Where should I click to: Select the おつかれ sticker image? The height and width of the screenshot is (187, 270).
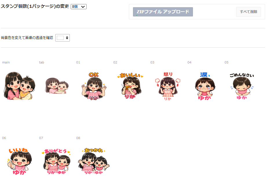[94, 162]
